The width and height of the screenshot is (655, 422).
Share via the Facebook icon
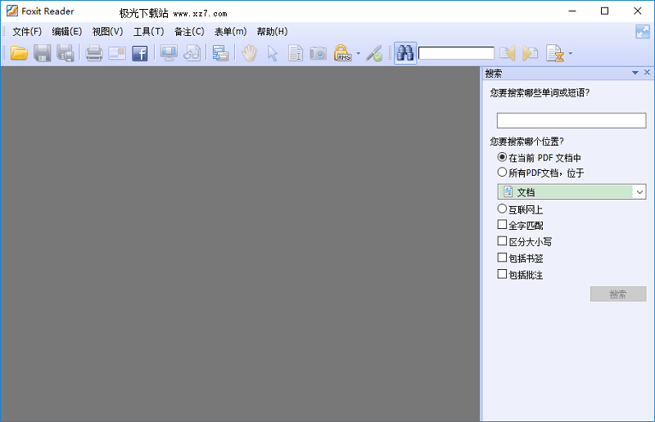pyautogui.click(x=139, y=53)
